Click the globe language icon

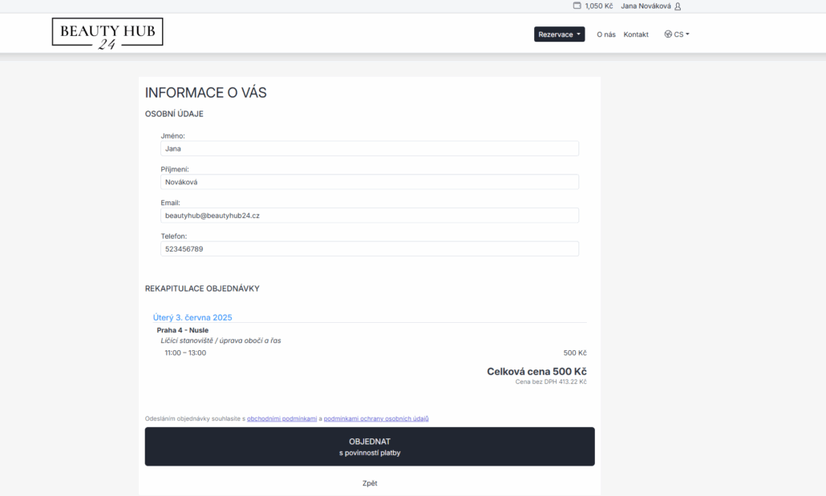[x=668, y=34]
